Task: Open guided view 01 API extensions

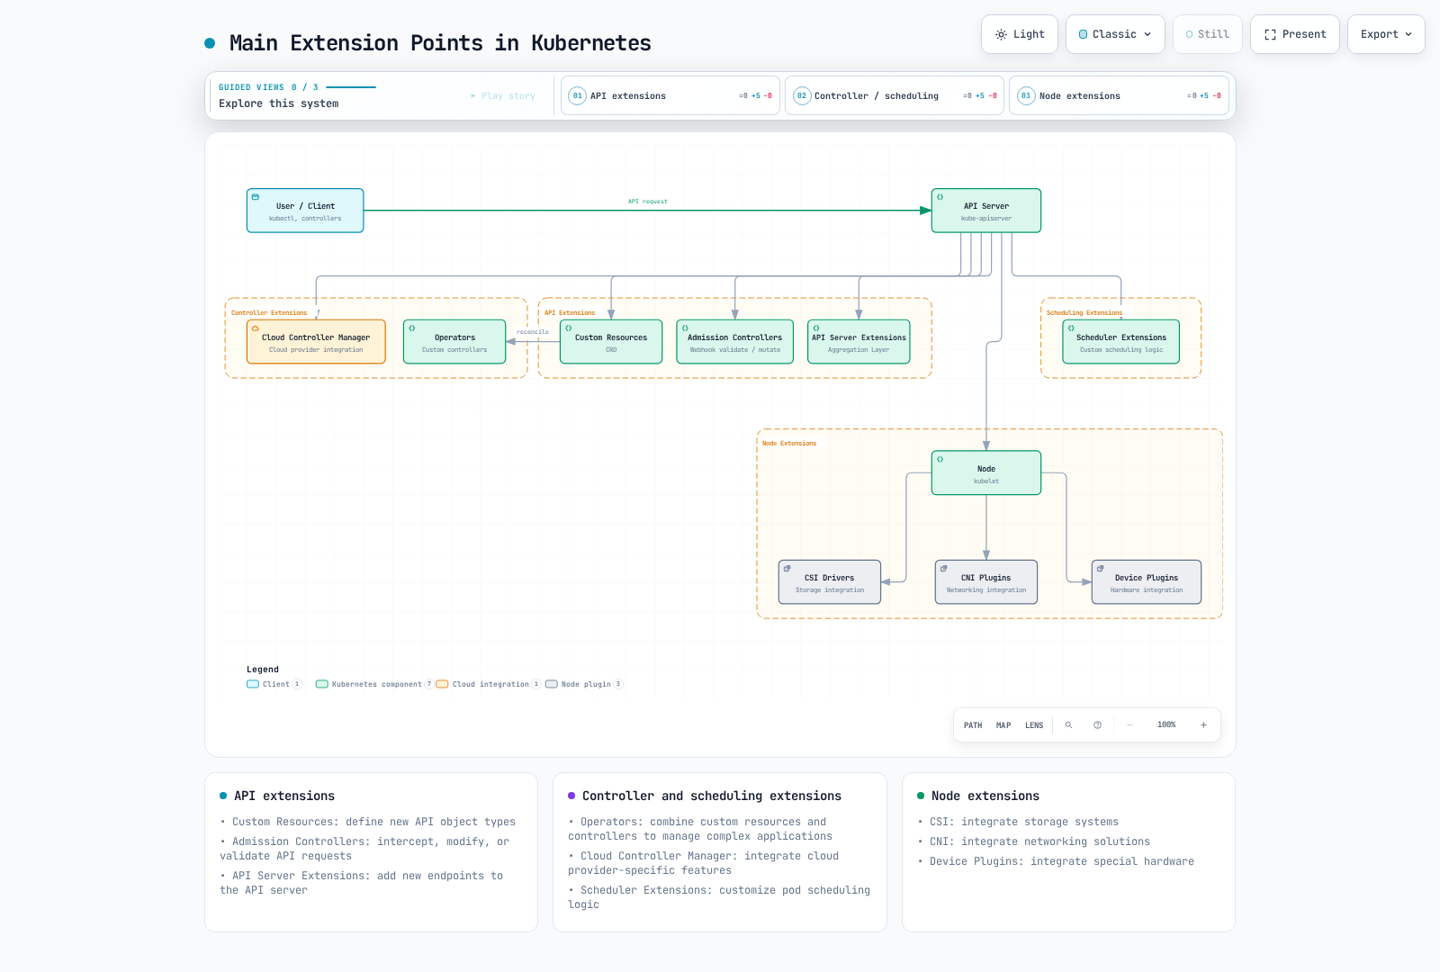Action: tap(670, 95)
